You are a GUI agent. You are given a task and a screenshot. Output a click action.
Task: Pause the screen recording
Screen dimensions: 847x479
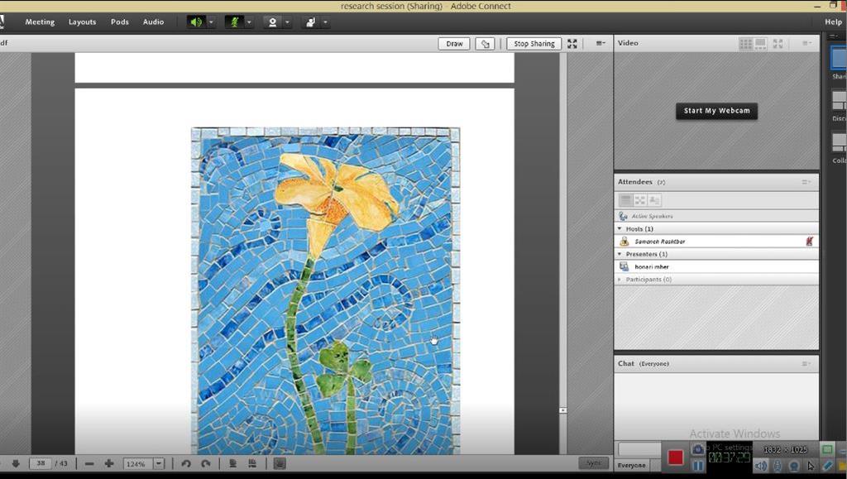point(698,466)
